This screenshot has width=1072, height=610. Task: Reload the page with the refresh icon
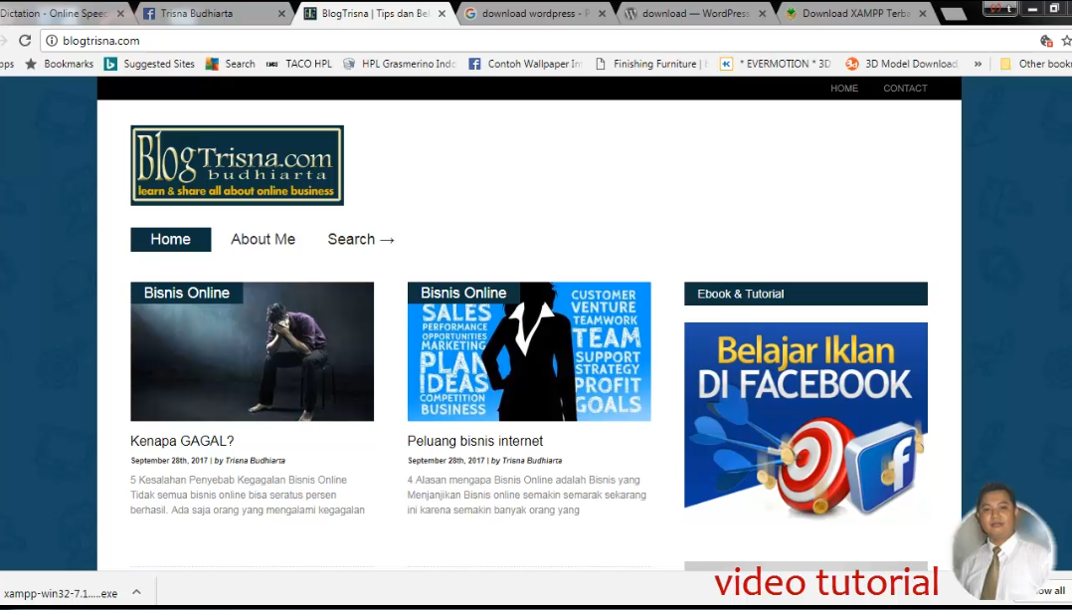[25, 41]
